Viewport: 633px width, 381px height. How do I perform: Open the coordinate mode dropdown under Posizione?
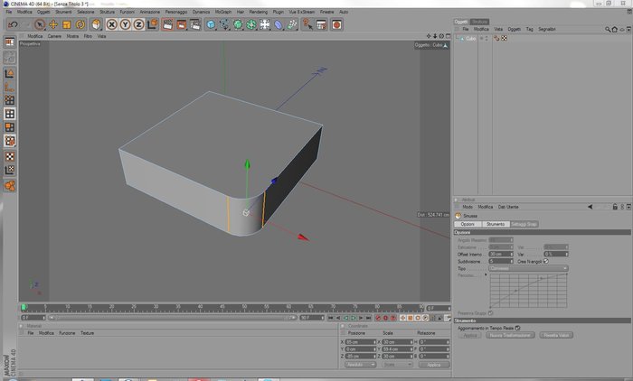click(361, 365)
